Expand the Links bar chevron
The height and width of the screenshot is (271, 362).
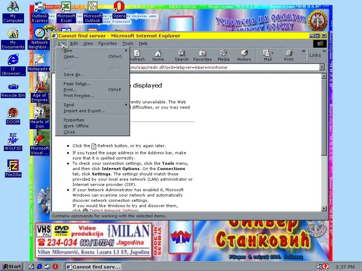[x=325, y=51]
